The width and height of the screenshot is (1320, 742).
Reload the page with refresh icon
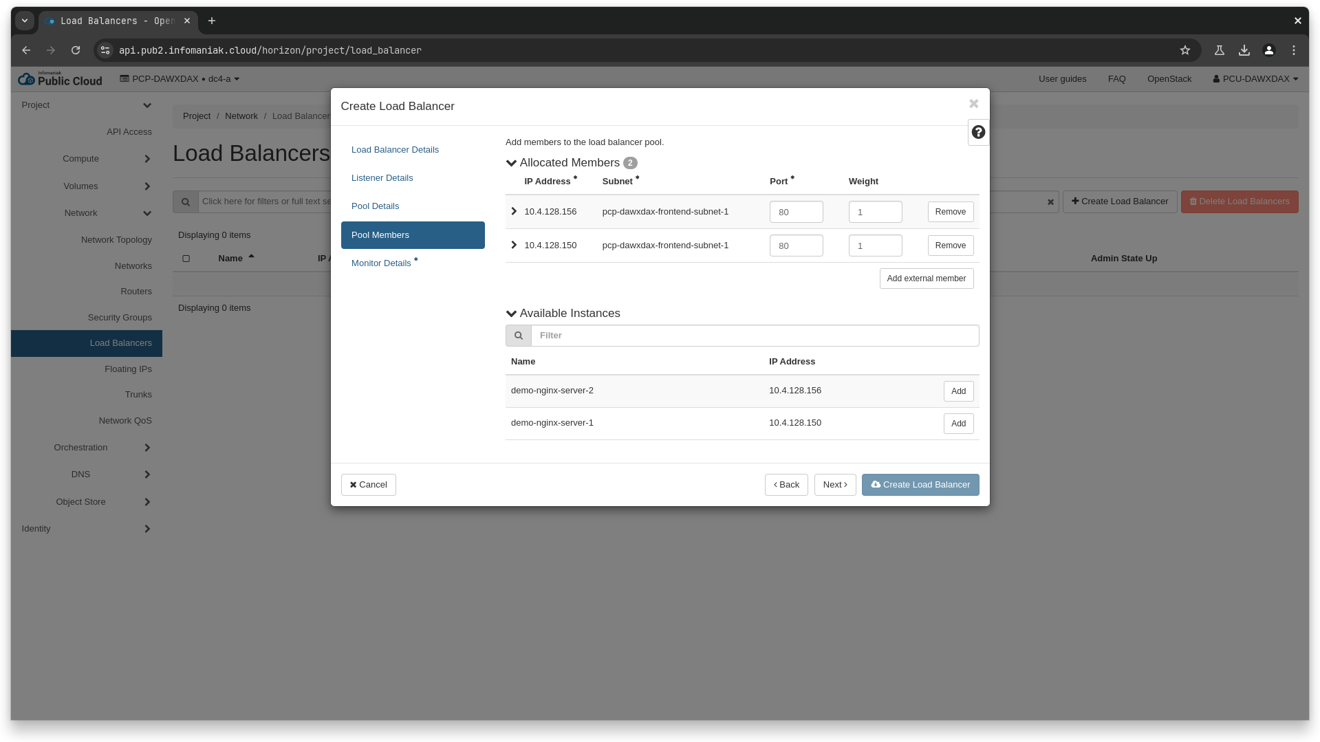coord(76,50)
